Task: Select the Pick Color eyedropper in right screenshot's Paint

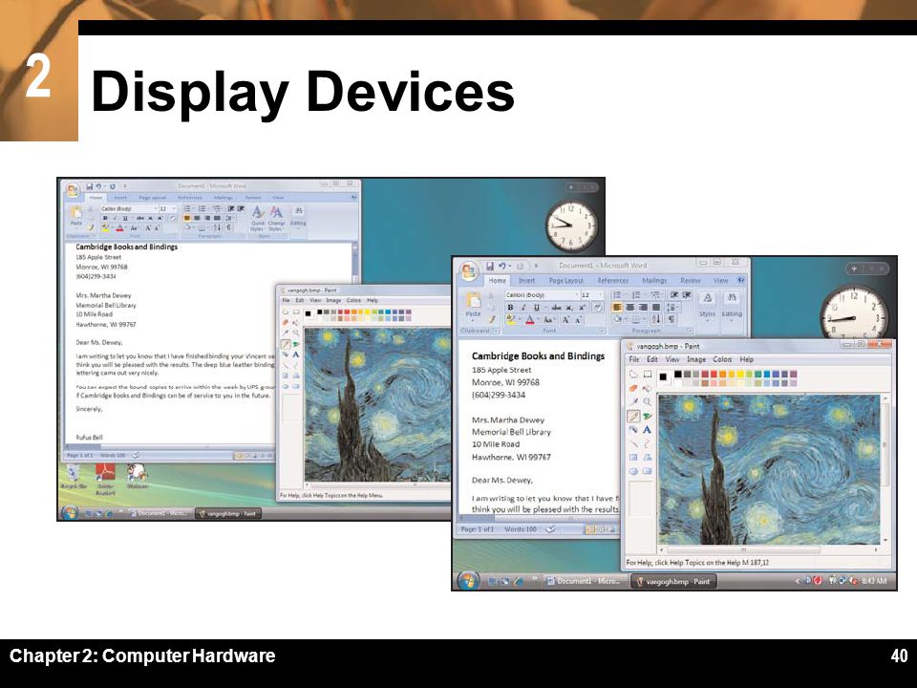Action: click(634, 401)
